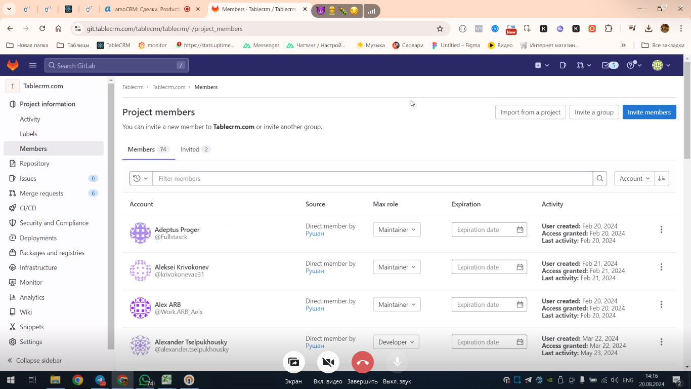The image size is (691, 389).
Task: Click Import from a project button
Action: click(x=530, y=112)
